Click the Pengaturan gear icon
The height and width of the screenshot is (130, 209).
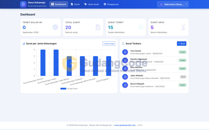[x=105, y=4]
